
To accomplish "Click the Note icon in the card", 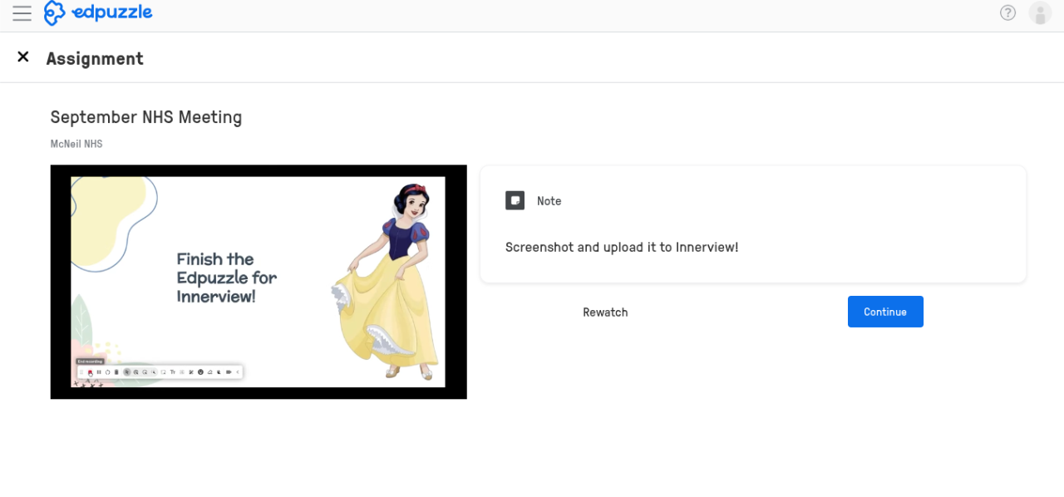I will 515,200.
